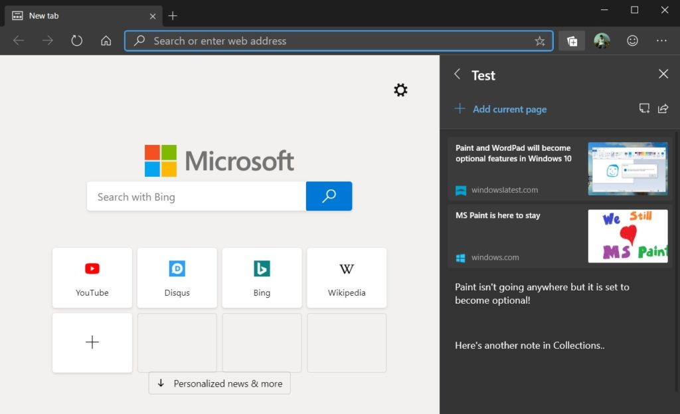Click the Home icon in the toolbar

point(106,41)
